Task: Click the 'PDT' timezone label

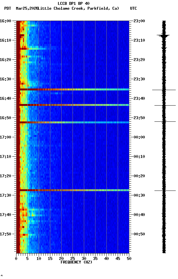Action: (x=8, y=8)
